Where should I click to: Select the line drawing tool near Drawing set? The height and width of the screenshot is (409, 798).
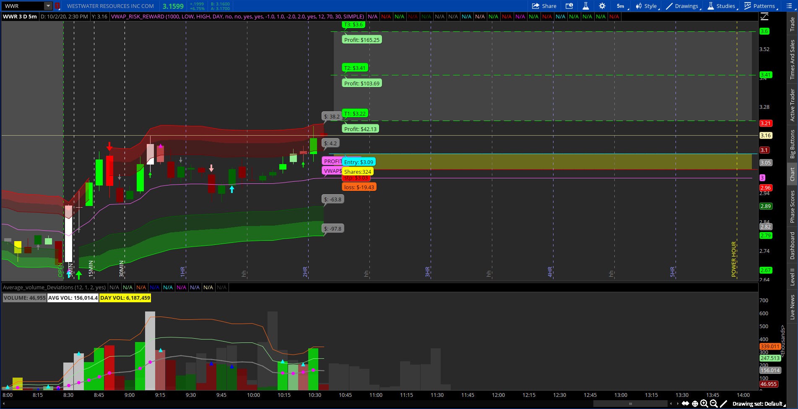[723, 404]
